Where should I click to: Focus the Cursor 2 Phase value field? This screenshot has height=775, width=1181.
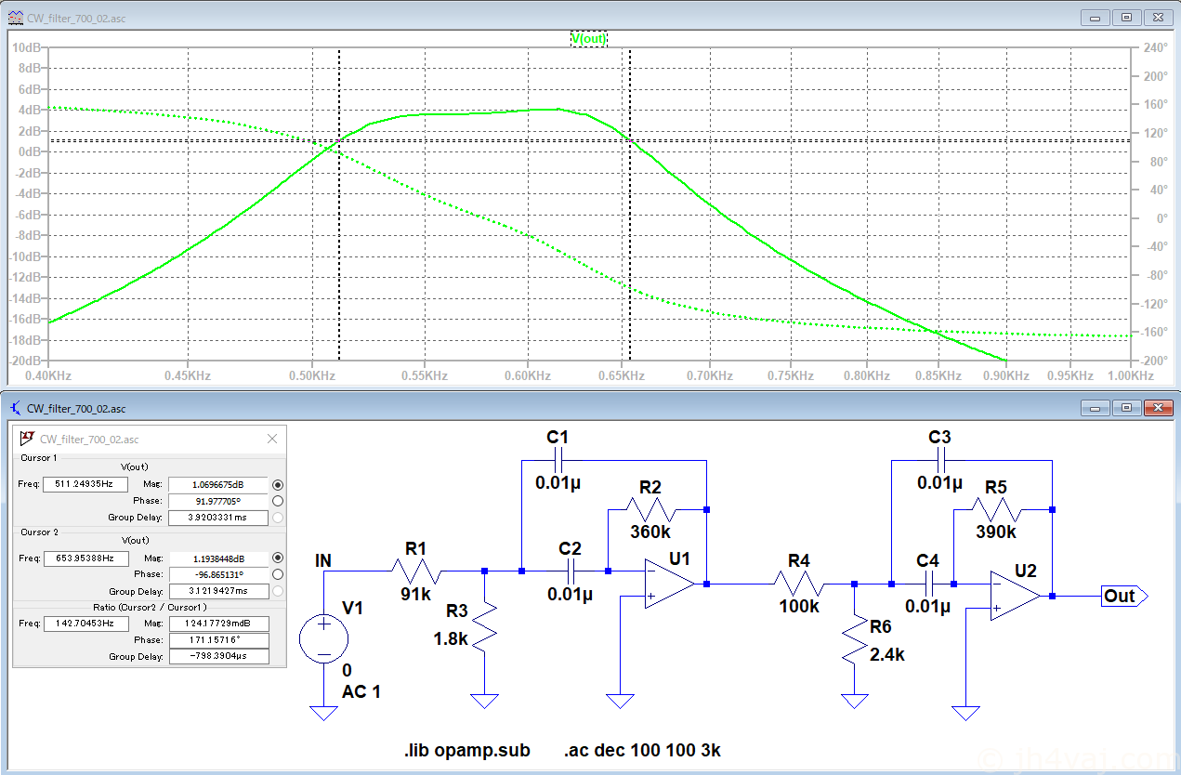218,574
